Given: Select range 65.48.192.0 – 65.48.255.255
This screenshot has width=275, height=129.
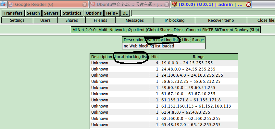Looking at the screenshot, I should (191, 124).
